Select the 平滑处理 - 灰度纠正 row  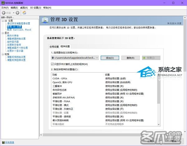tap(104, 109)
